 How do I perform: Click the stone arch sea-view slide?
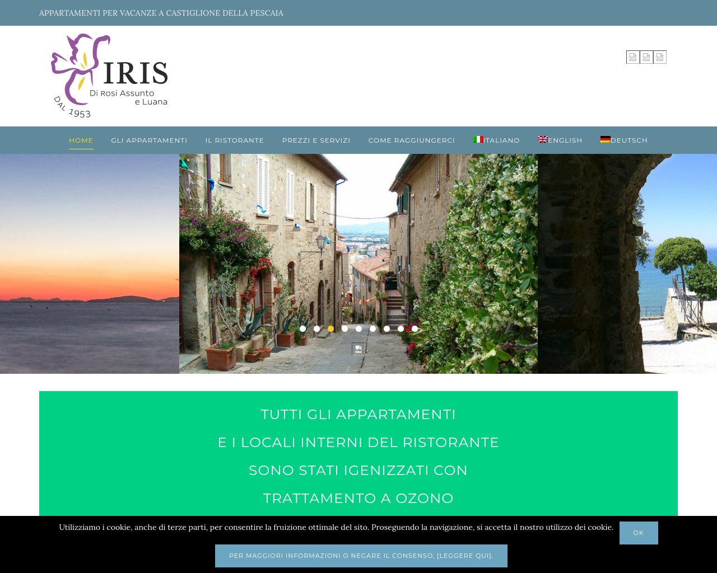click(x=627, y=264)
